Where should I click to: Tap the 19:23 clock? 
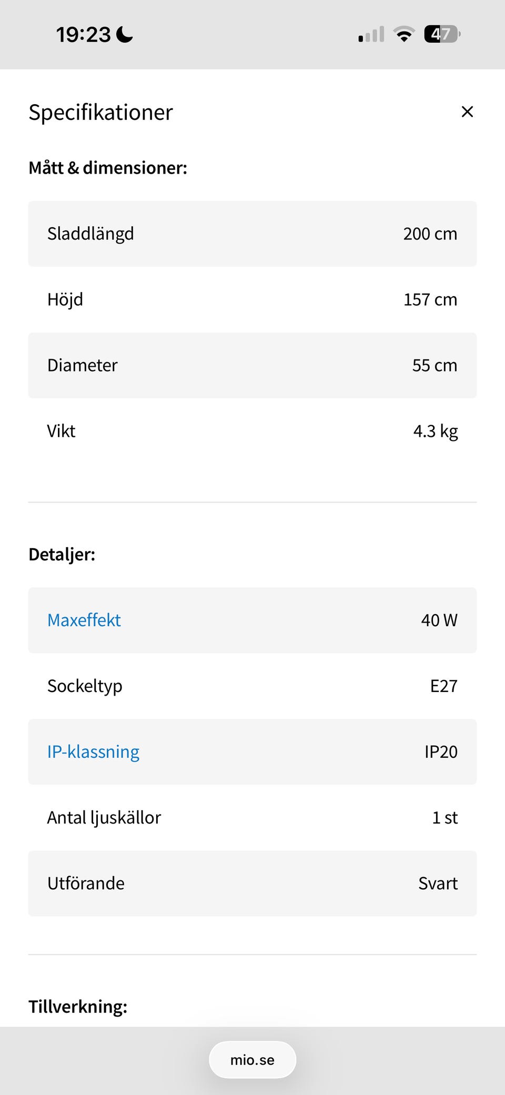(83, 35)
